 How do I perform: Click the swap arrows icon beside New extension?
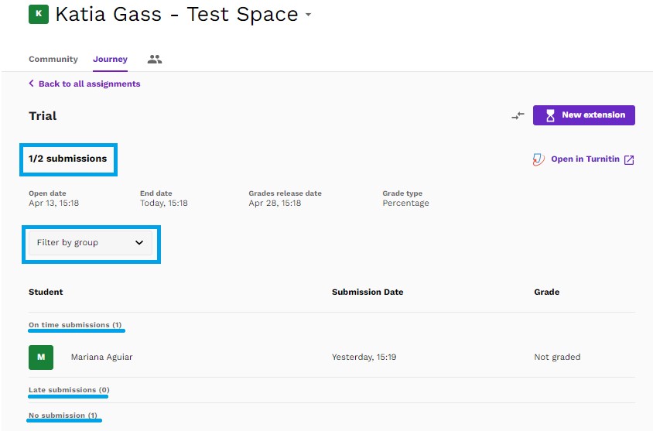[518, 115]
